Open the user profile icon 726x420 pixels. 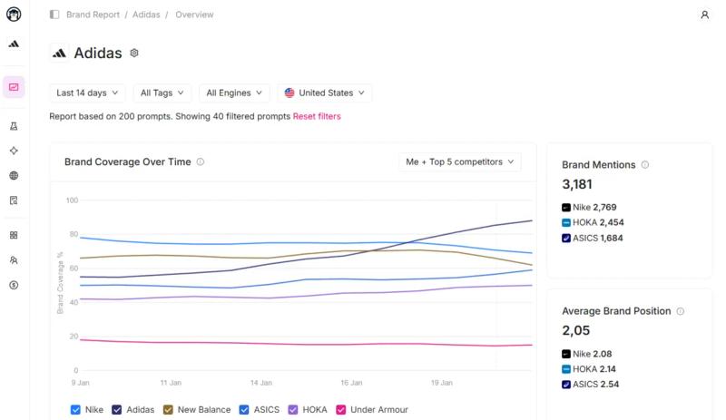tap(705, 15)
